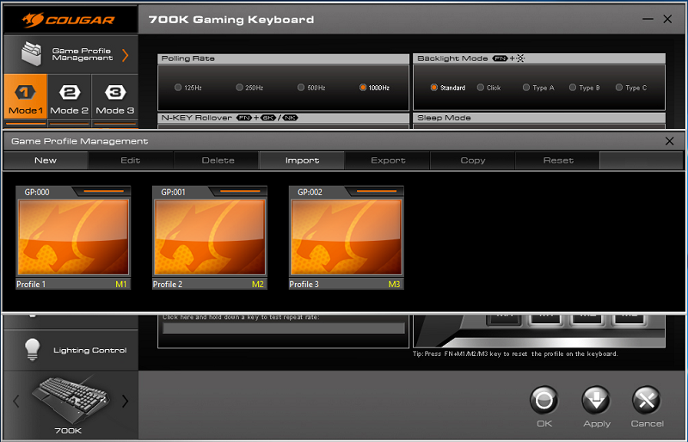Click Copy in profile management
This screenshot has height=442, width=688.
click(x=472, y=160)
